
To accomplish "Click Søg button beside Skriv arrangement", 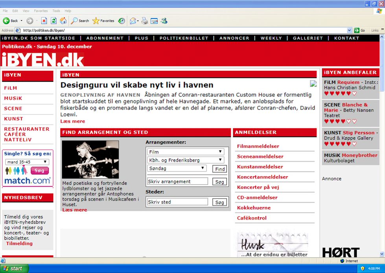I will click(219, 182).
